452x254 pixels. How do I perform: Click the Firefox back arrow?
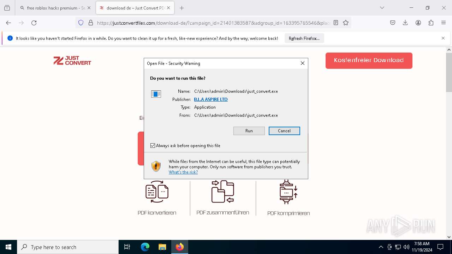(8, 23)
